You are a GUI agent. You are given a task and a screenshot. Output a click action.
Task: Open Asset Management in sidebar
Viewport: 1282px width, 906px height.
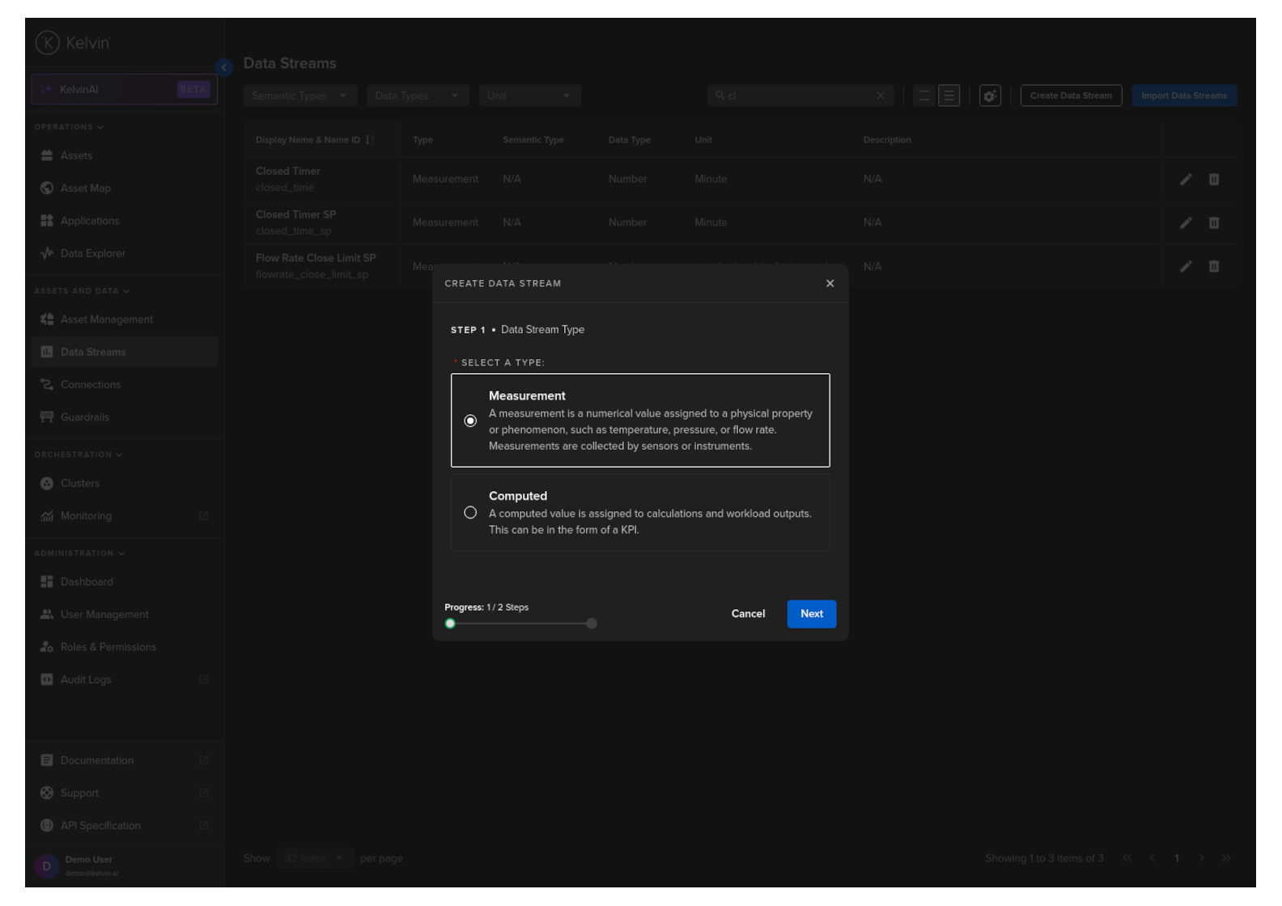[x=106, y=320]
